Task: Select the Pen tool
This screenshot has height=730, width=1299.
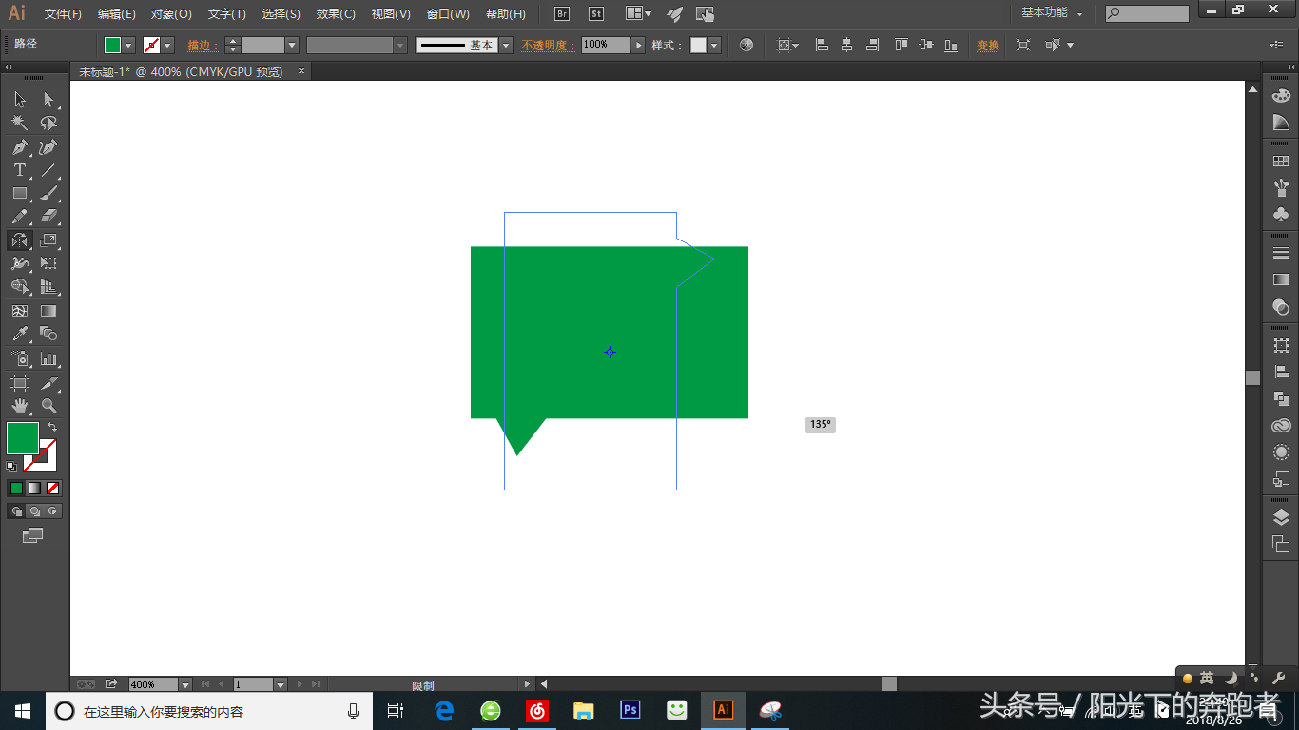Action: pyautogui.click(x=19, y=147)
